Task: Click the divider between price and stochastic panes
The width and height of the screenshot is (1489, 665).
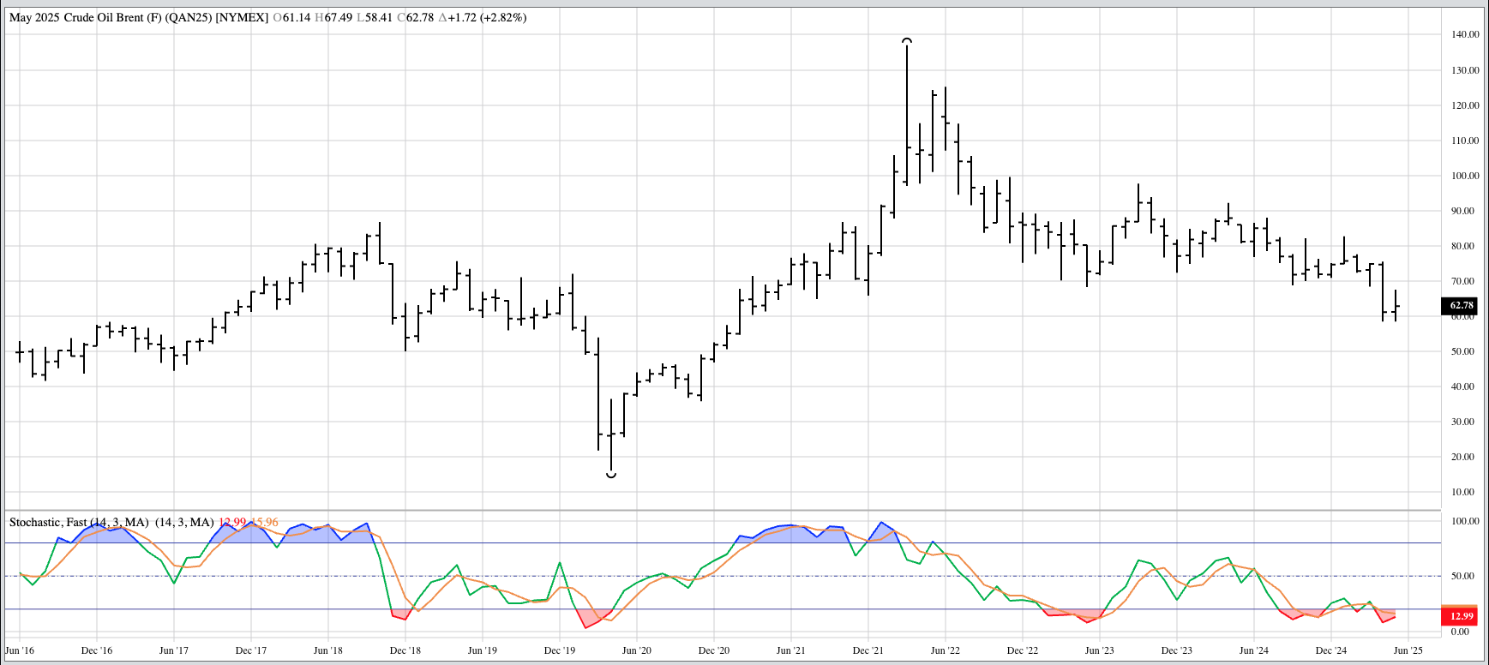Action: coord(720,511)
